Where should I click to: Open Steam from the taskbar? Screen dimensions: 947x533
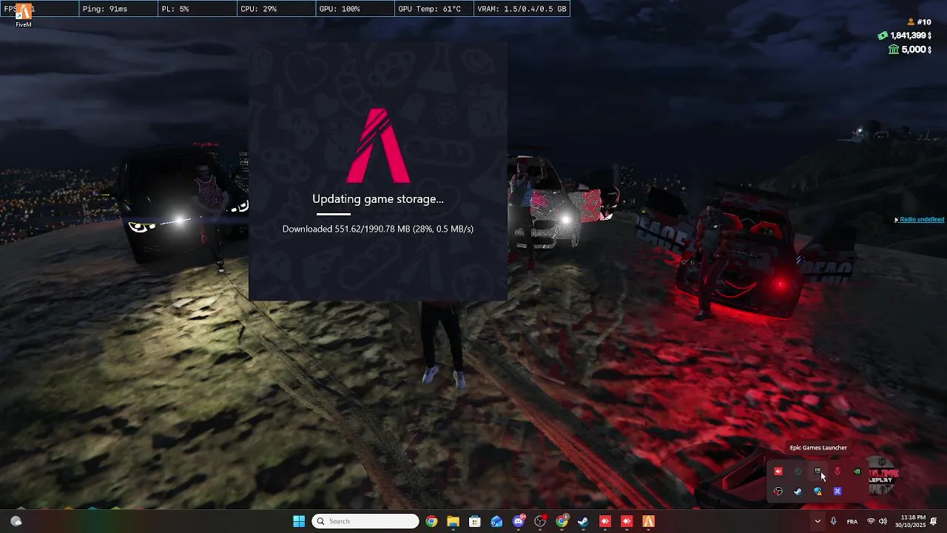583,521
